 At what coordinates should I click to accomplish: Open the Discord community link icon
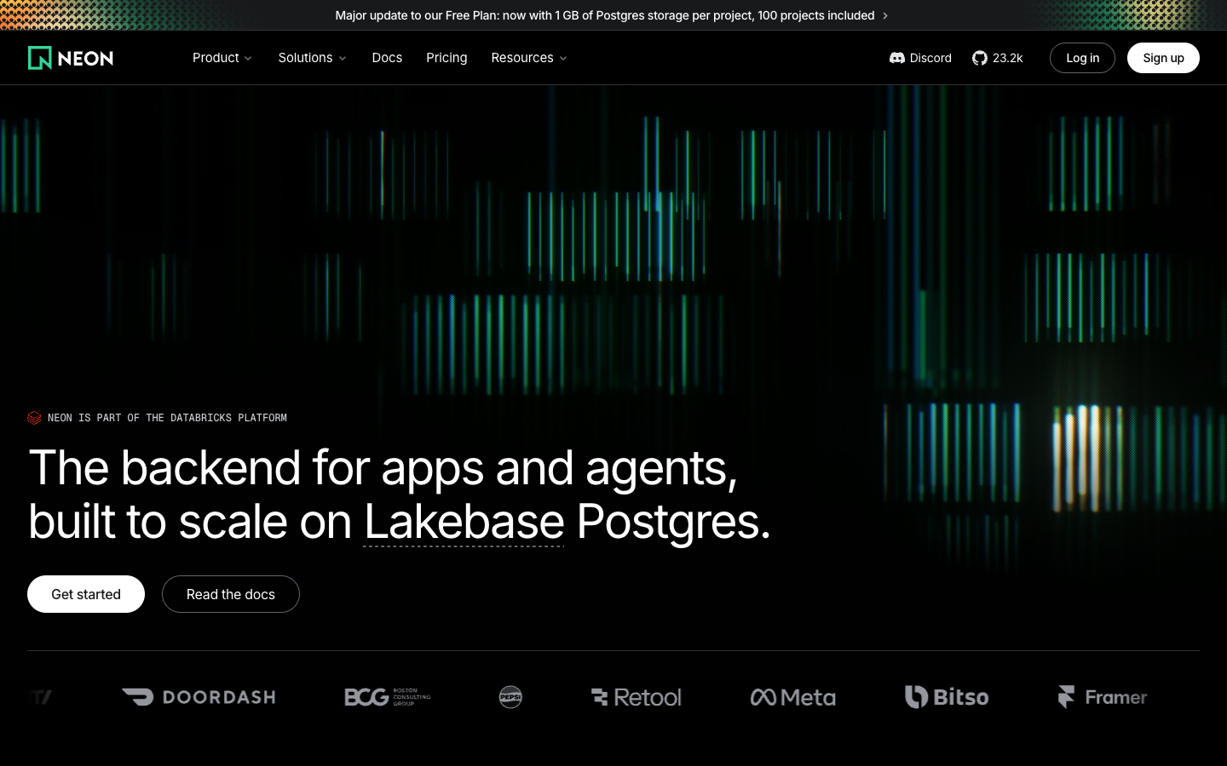point(896,58)
